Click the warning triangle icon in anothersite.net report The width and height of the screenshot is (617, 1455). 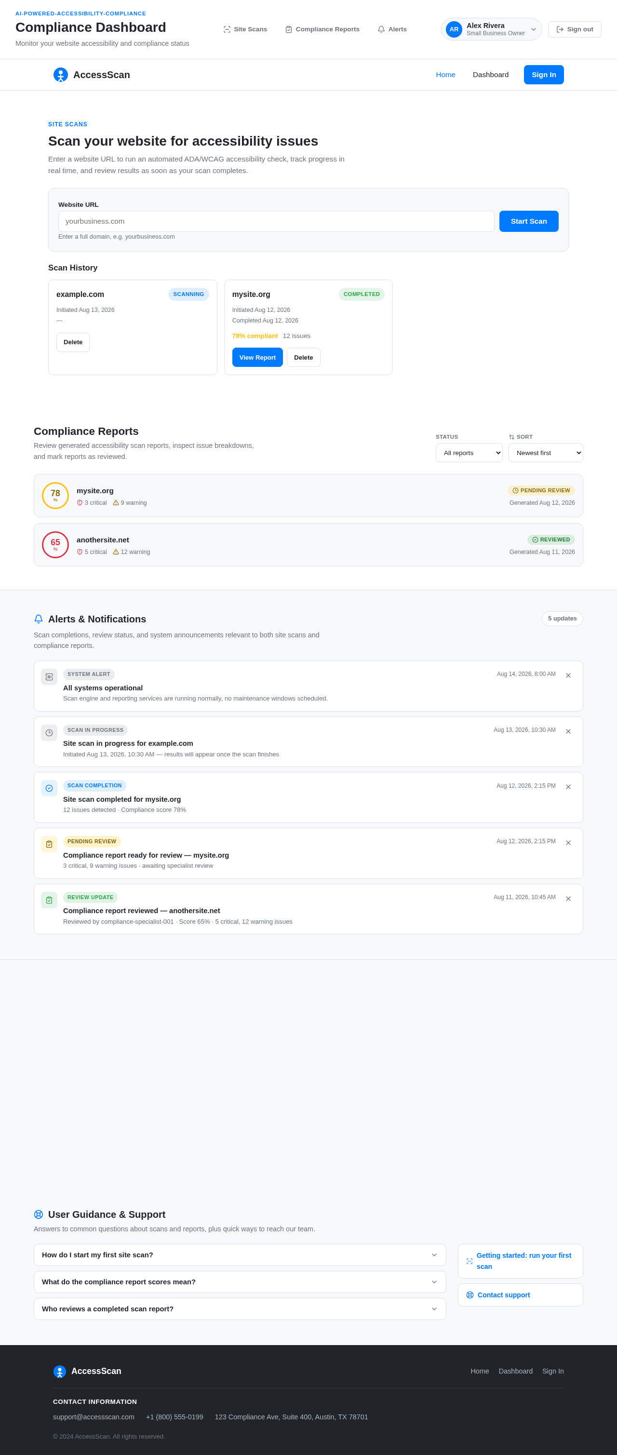click(116, 552)
